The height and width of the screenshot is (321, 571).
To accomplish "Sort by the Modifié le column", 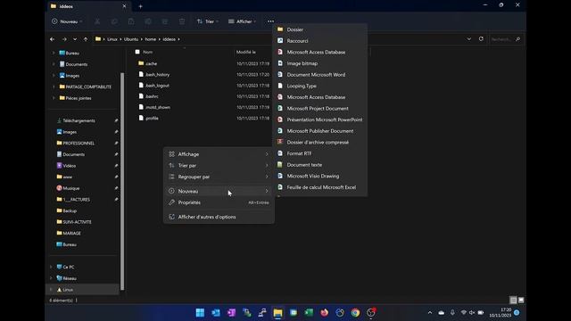I will [246, 52].
